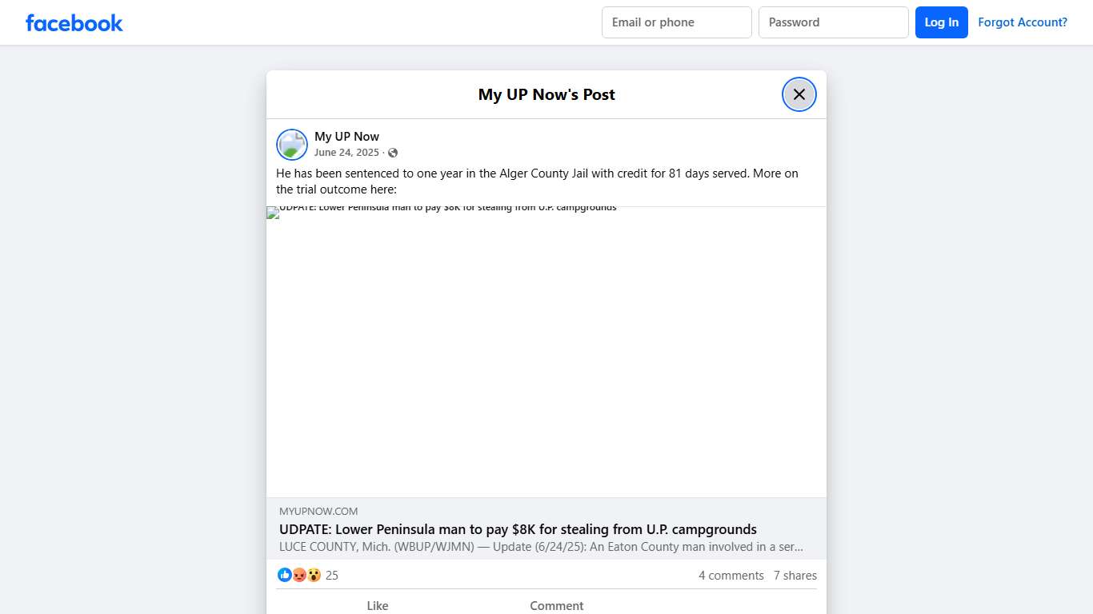Click the Email or phone input field
Viewport: 1093px width, 614px height.
coord(676,22)
